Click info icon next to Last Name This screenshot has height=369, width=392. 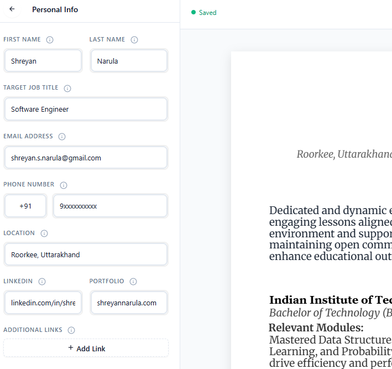pos(134,40)
